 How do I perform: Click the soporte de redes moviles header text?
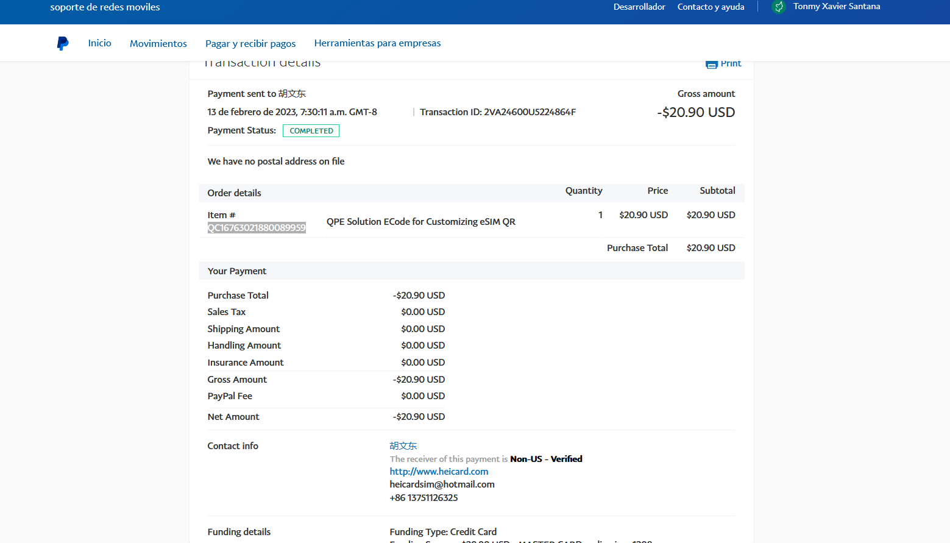105,7
